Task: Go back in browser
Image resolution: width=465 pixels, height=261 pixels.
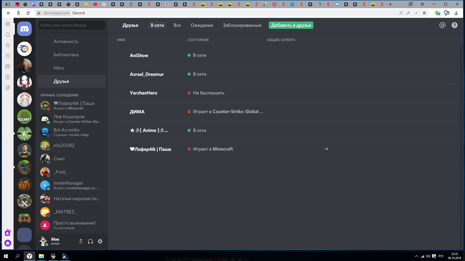Action: 9,13
